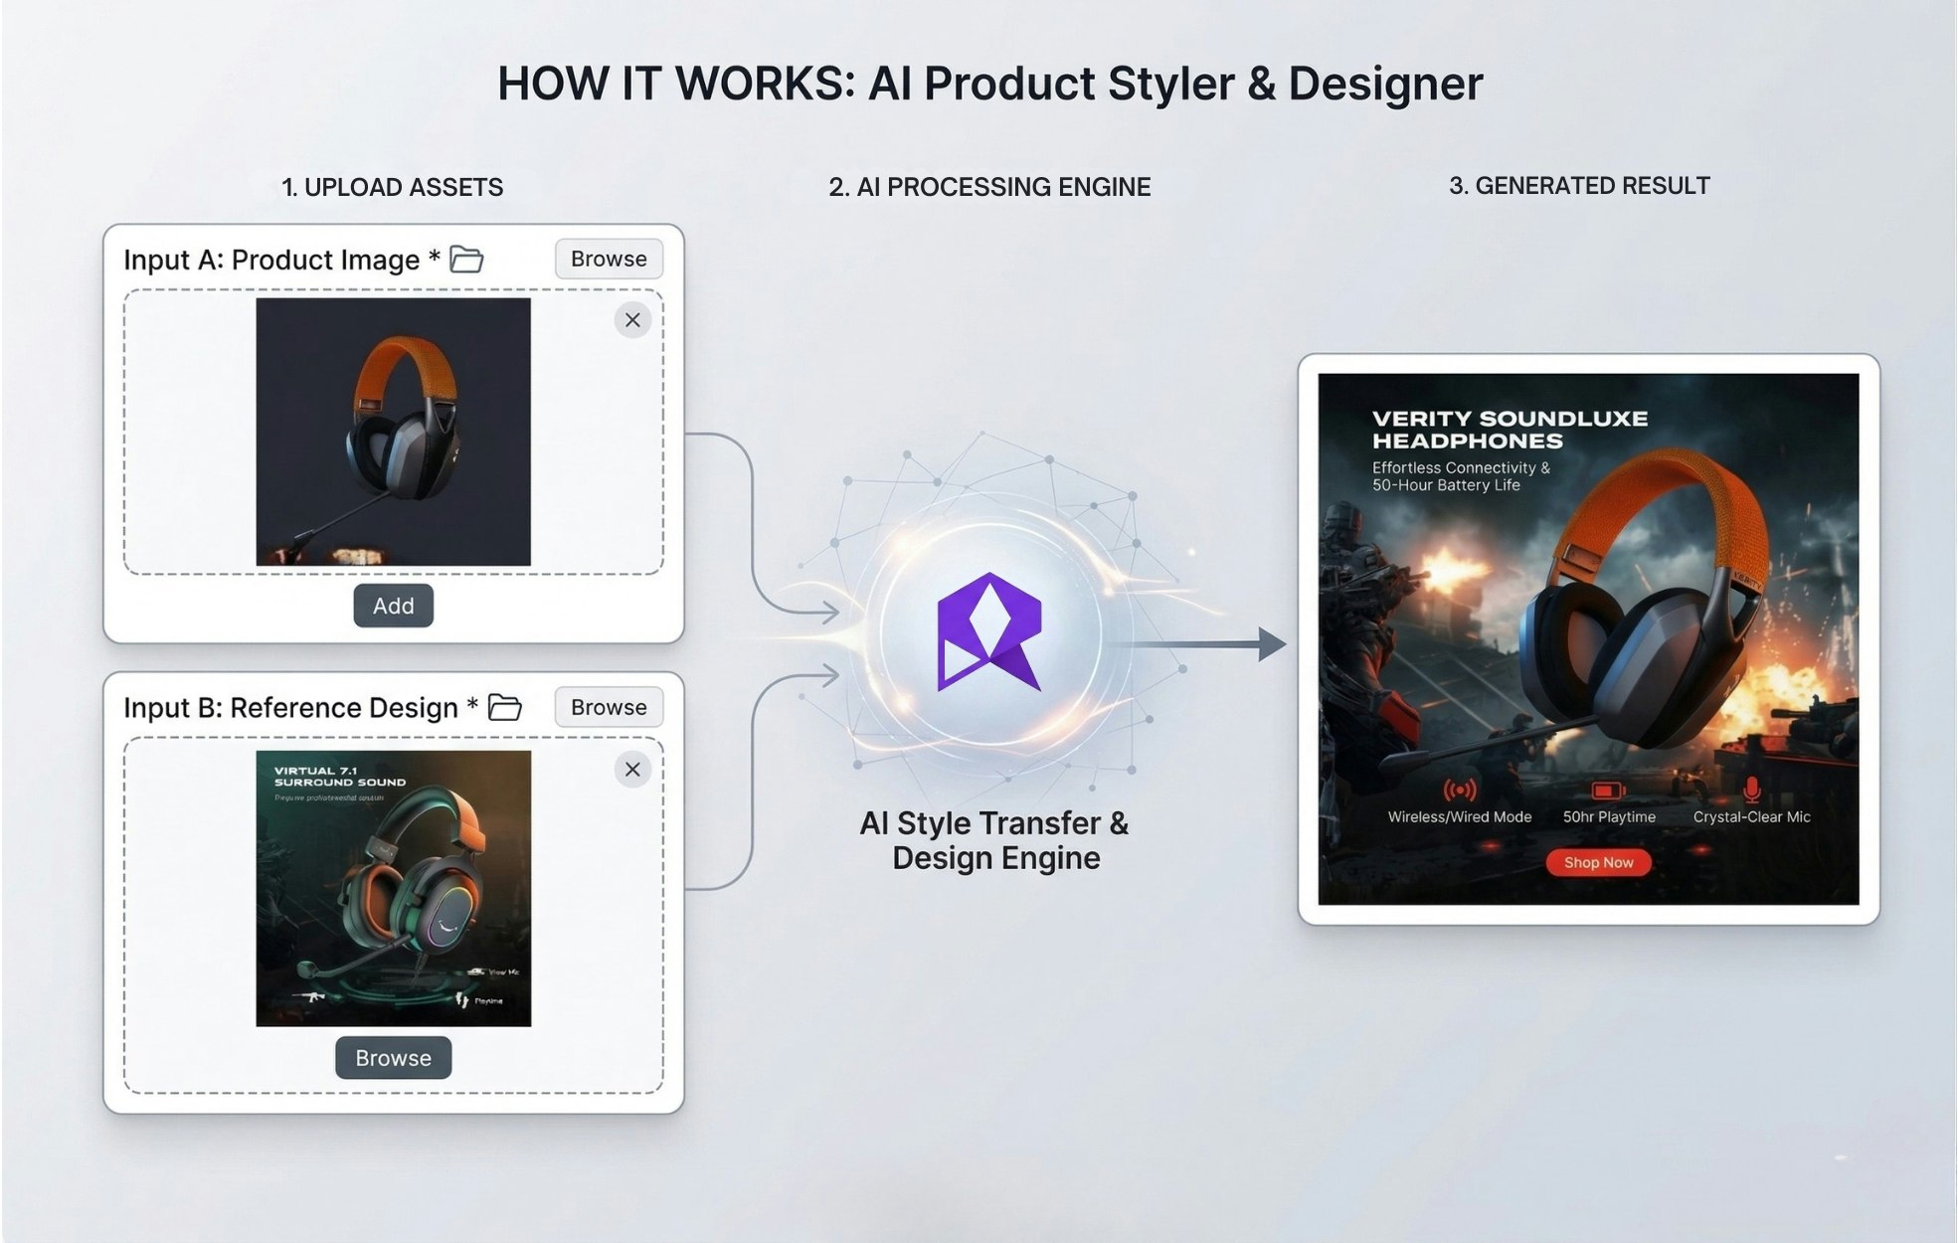1958x1243 pixels.
Task: Click the '3. GENERATED RESULT' step heading
Action: pyautogui.click(x=1579, y=186)
